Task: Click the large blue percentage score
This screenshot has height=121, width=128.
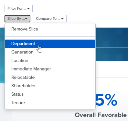Action: (x=106, y=100)
